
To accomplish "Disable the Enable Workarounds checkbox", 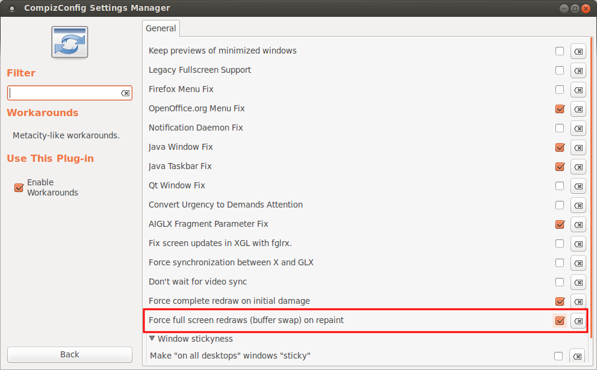I will 19,187.
